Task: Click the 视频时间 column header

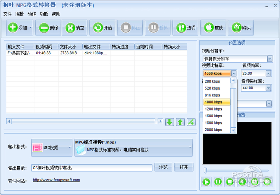Action: pos(46,47)
